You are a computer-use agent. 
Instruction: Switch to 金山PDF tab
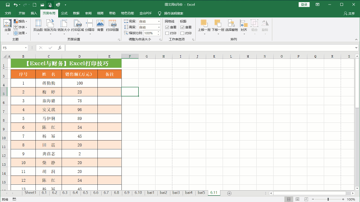point(145,13)
